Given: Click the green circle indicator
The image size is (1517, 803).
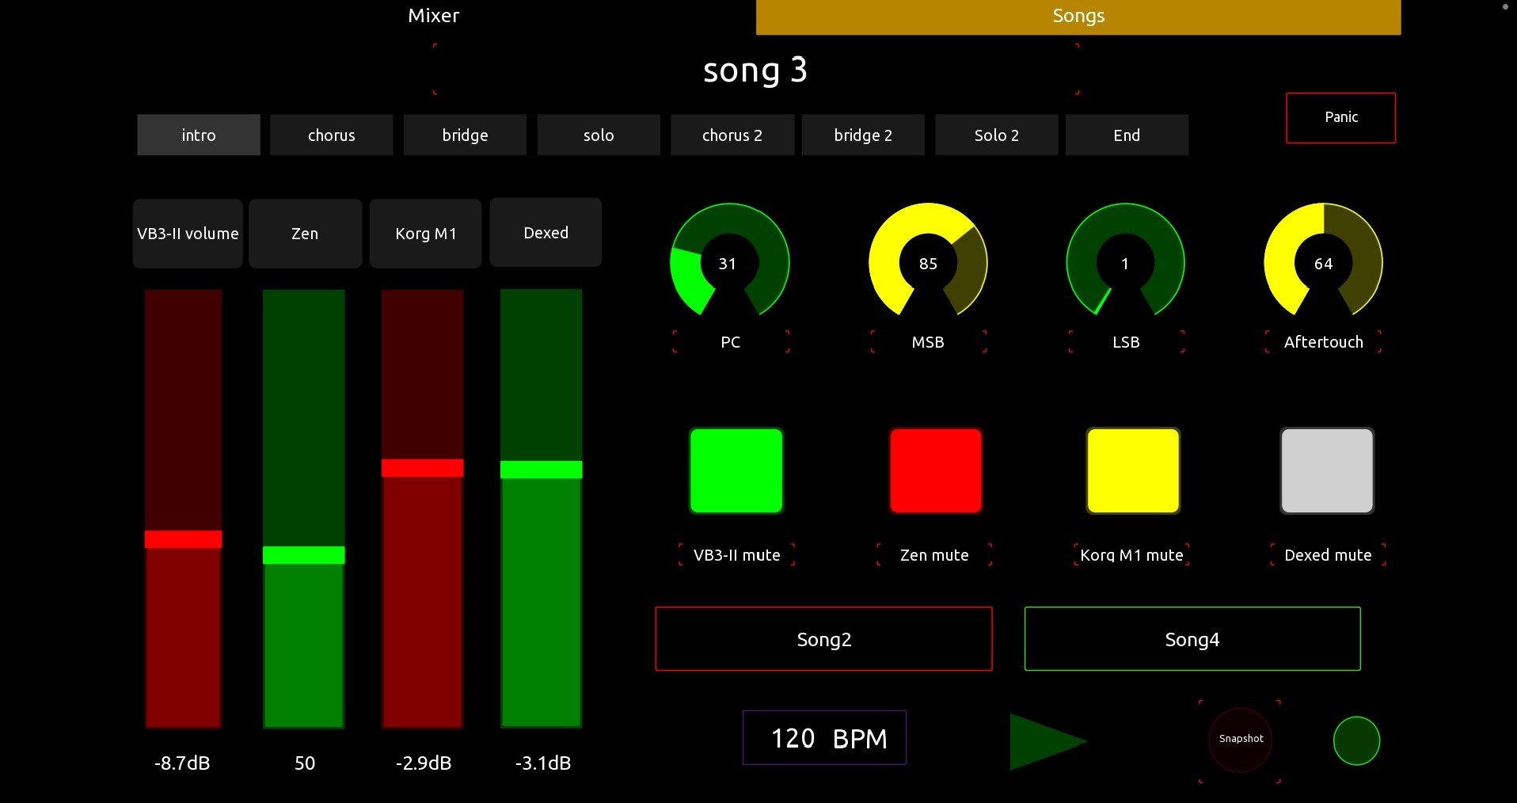Looking at the screenshot, I should pos(1355,741).
